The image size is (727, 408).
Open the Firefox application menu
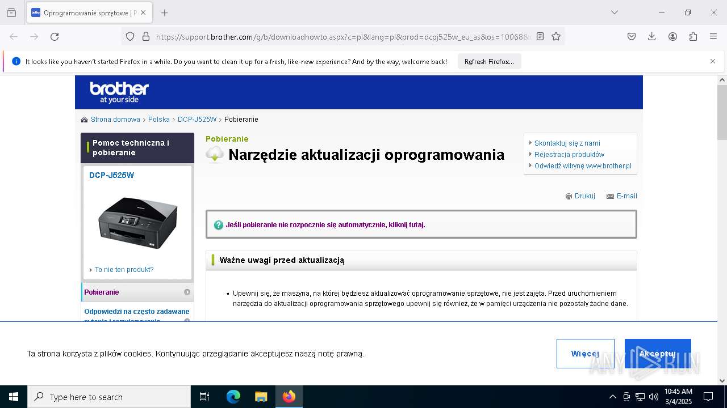coord(713,36)
